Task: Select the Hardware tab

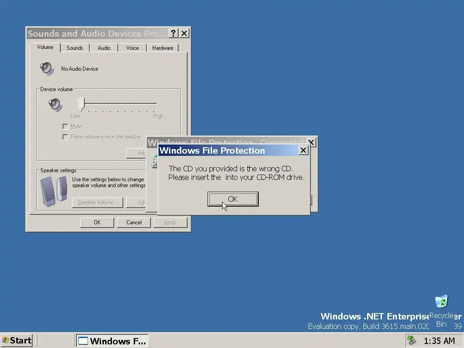Action: (x=163, y=48)
